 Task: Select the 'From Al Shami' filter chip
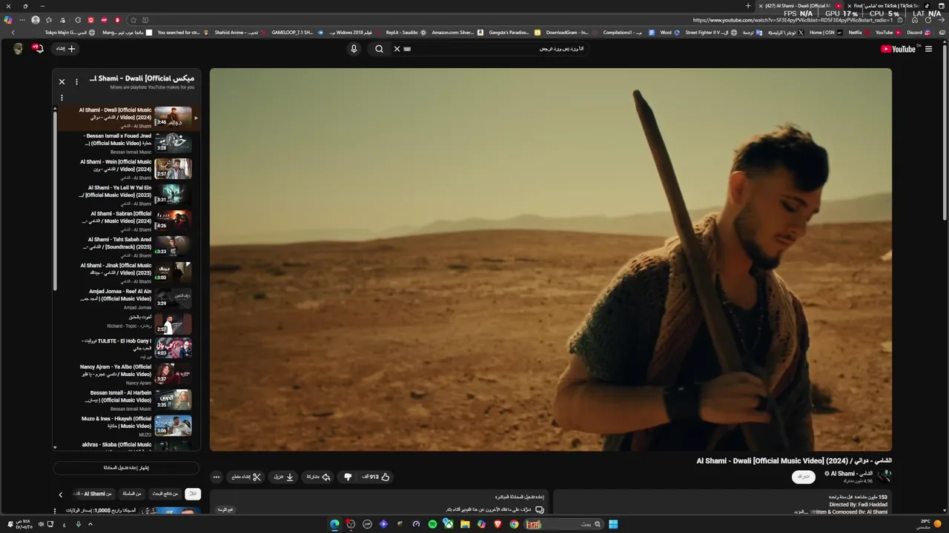(94, 494)
